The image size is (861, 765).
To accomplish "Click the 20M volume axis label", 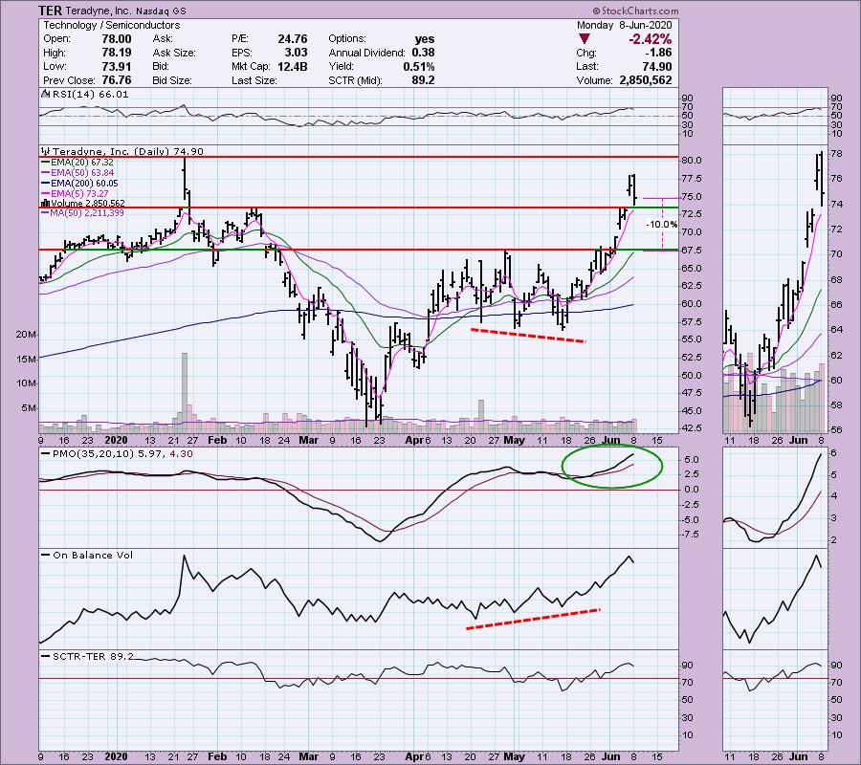I will point(27,334).
